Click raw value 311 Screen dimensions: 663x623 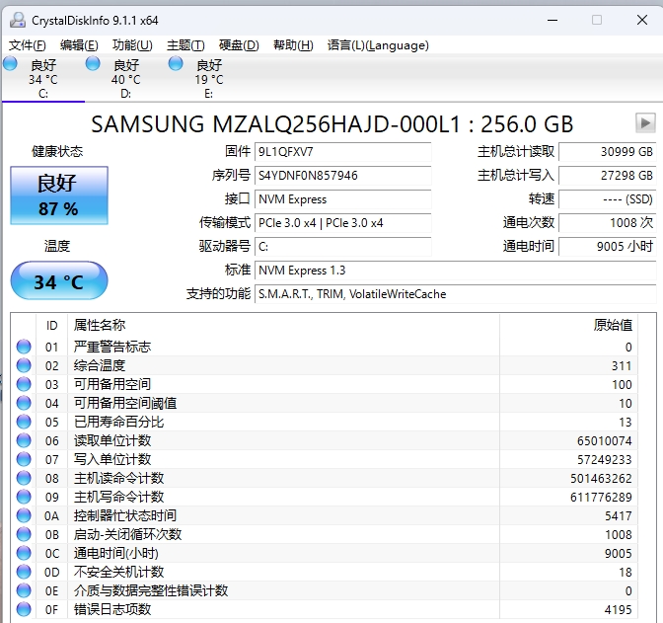click(622, 365)
